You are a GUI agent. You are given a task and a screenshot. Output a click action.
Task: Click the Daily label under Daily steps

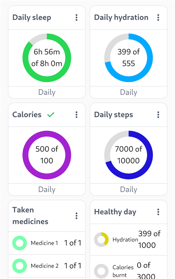pos(129,189)
